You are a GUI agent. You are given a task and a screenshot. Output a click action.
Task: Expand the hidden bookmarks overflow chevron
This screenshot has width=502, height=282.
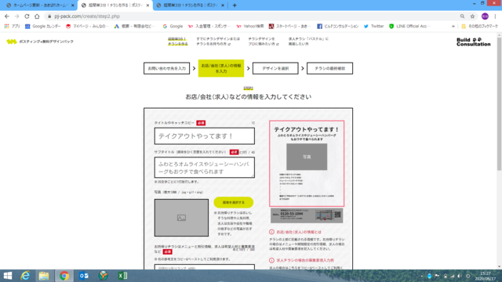[x=453, y=26]
